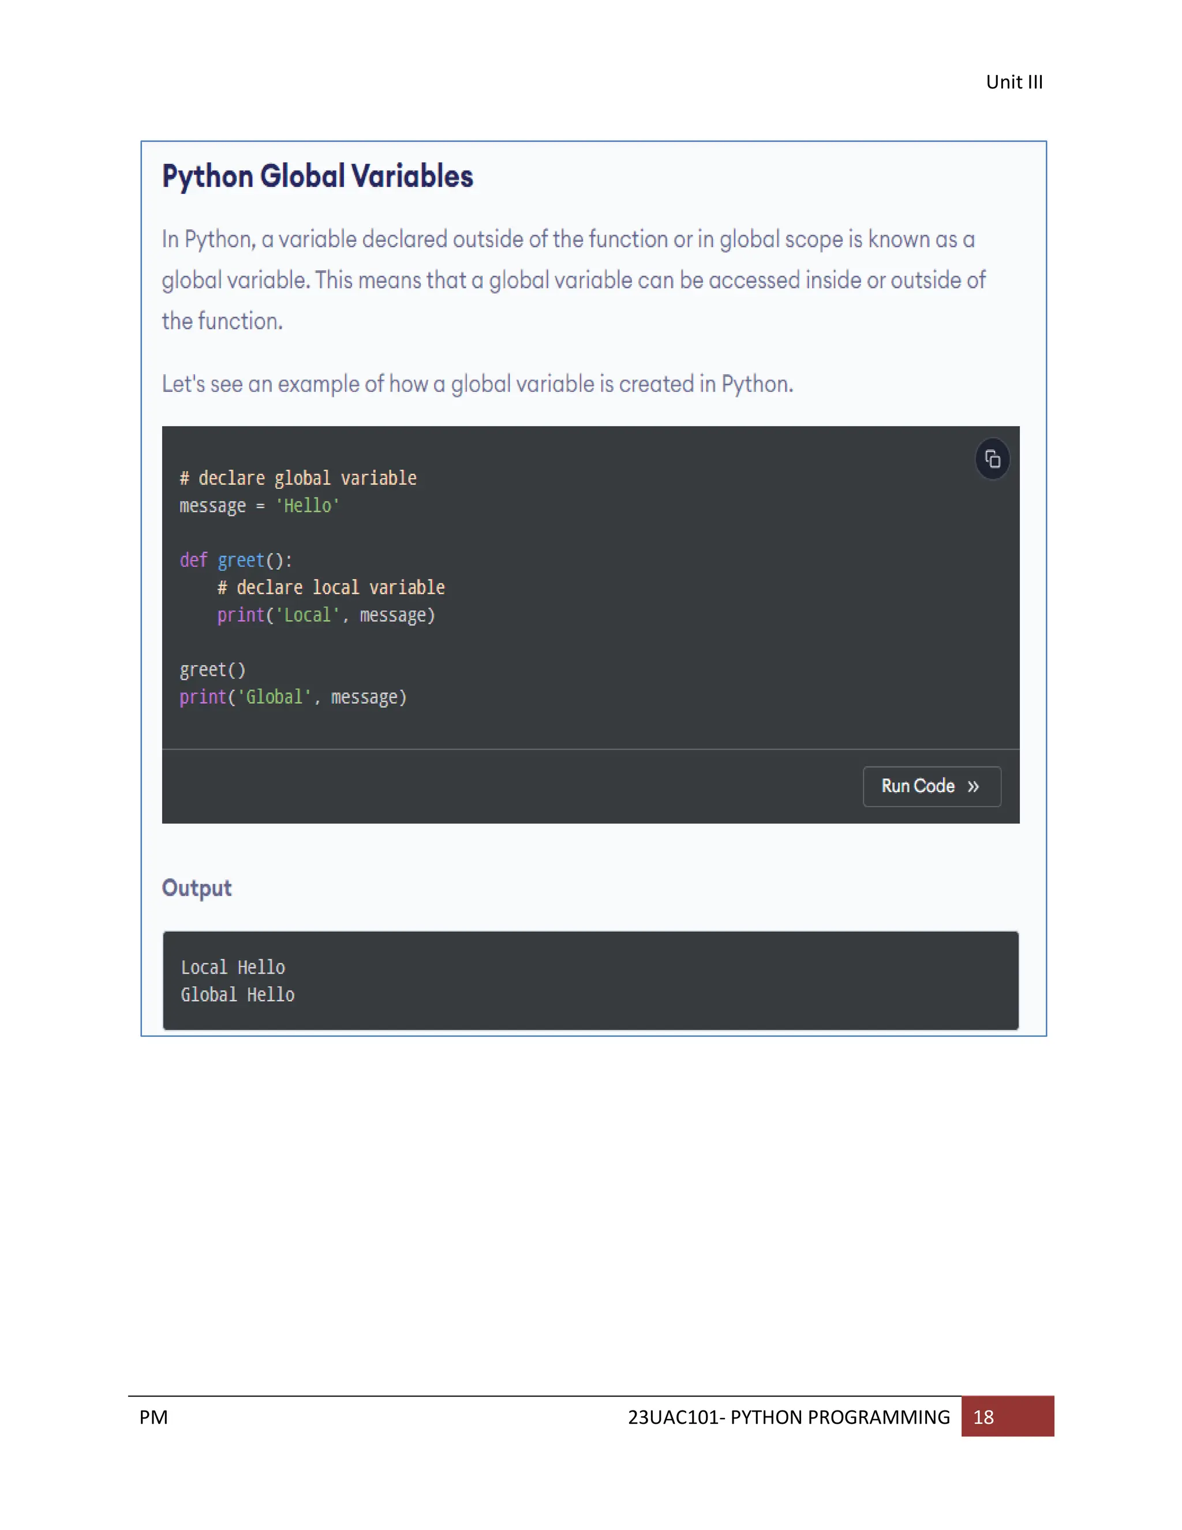The width and height of the screenshot is (1182, 1530).
Task: Click the 'Unit III' header text
Action: 1014,82
